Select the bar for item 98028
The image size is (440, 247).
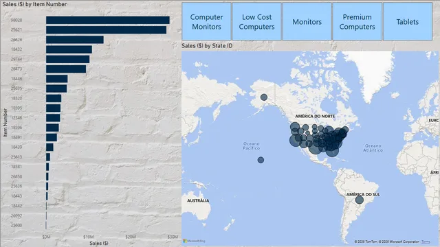tap(108, 20)
